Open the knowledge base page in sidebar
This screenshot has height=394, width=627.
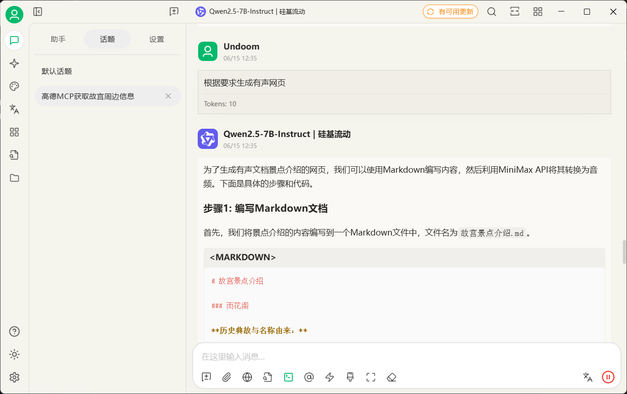click(x=14, y=155)
